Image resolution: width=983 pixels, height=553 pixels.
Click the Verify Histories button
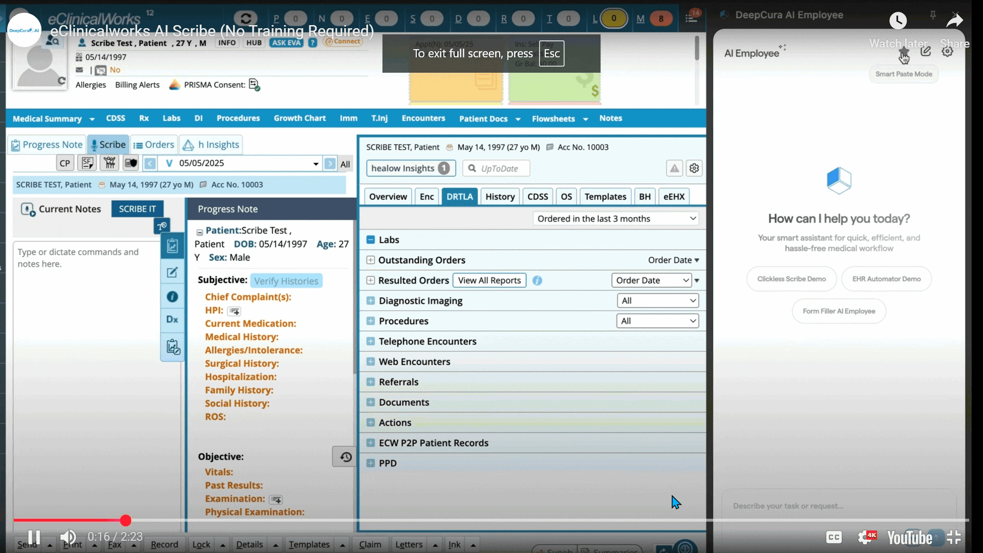click(x=286, y=281)
